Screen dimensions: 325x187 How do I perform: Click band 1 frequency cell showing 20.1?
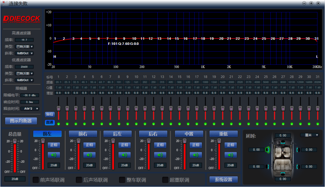(x=58, y=82)
